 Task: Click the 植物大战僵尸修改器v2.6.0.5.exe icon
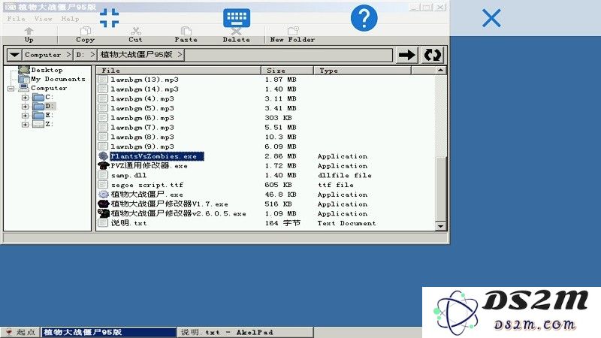click(x=103, y=213)
